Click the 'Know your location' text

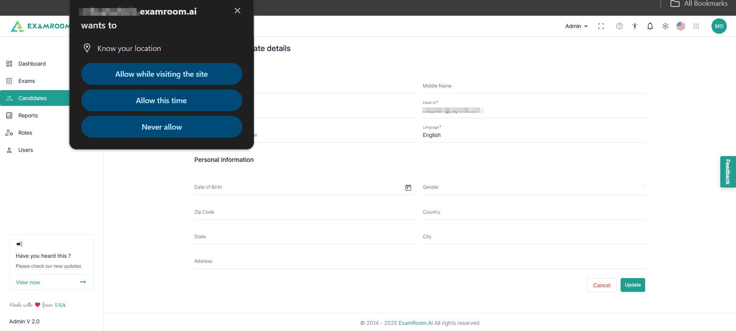pyautogui.click(x=129, y=48)
